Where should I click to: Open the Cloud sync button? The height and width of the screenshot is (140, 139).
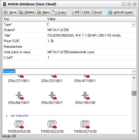pyautogui.click(x=97, y=12)
